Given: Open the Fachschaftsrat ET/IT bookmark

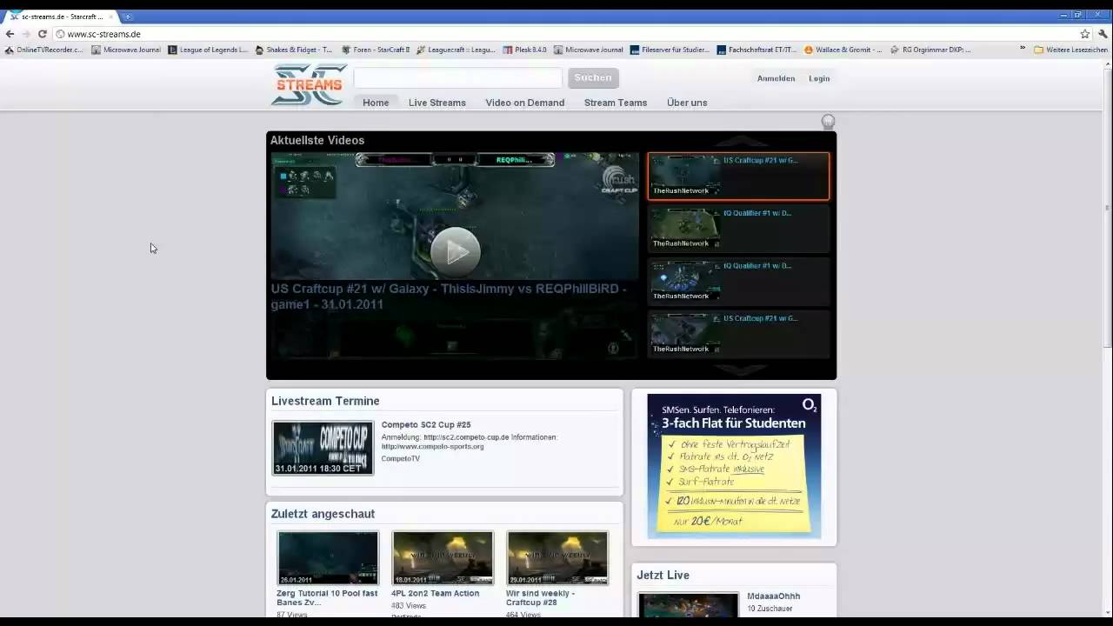Looking at the screenshot, I should pyautogui.click(x=756, y=50).
